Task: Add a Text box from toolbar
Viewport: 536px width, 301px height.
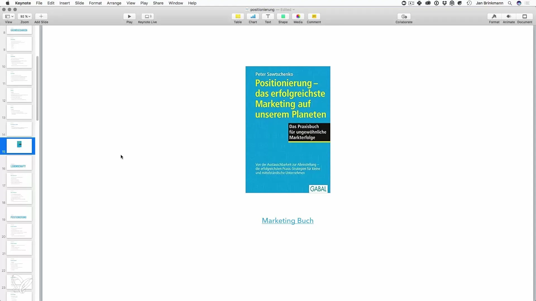Action: point(268,16)
